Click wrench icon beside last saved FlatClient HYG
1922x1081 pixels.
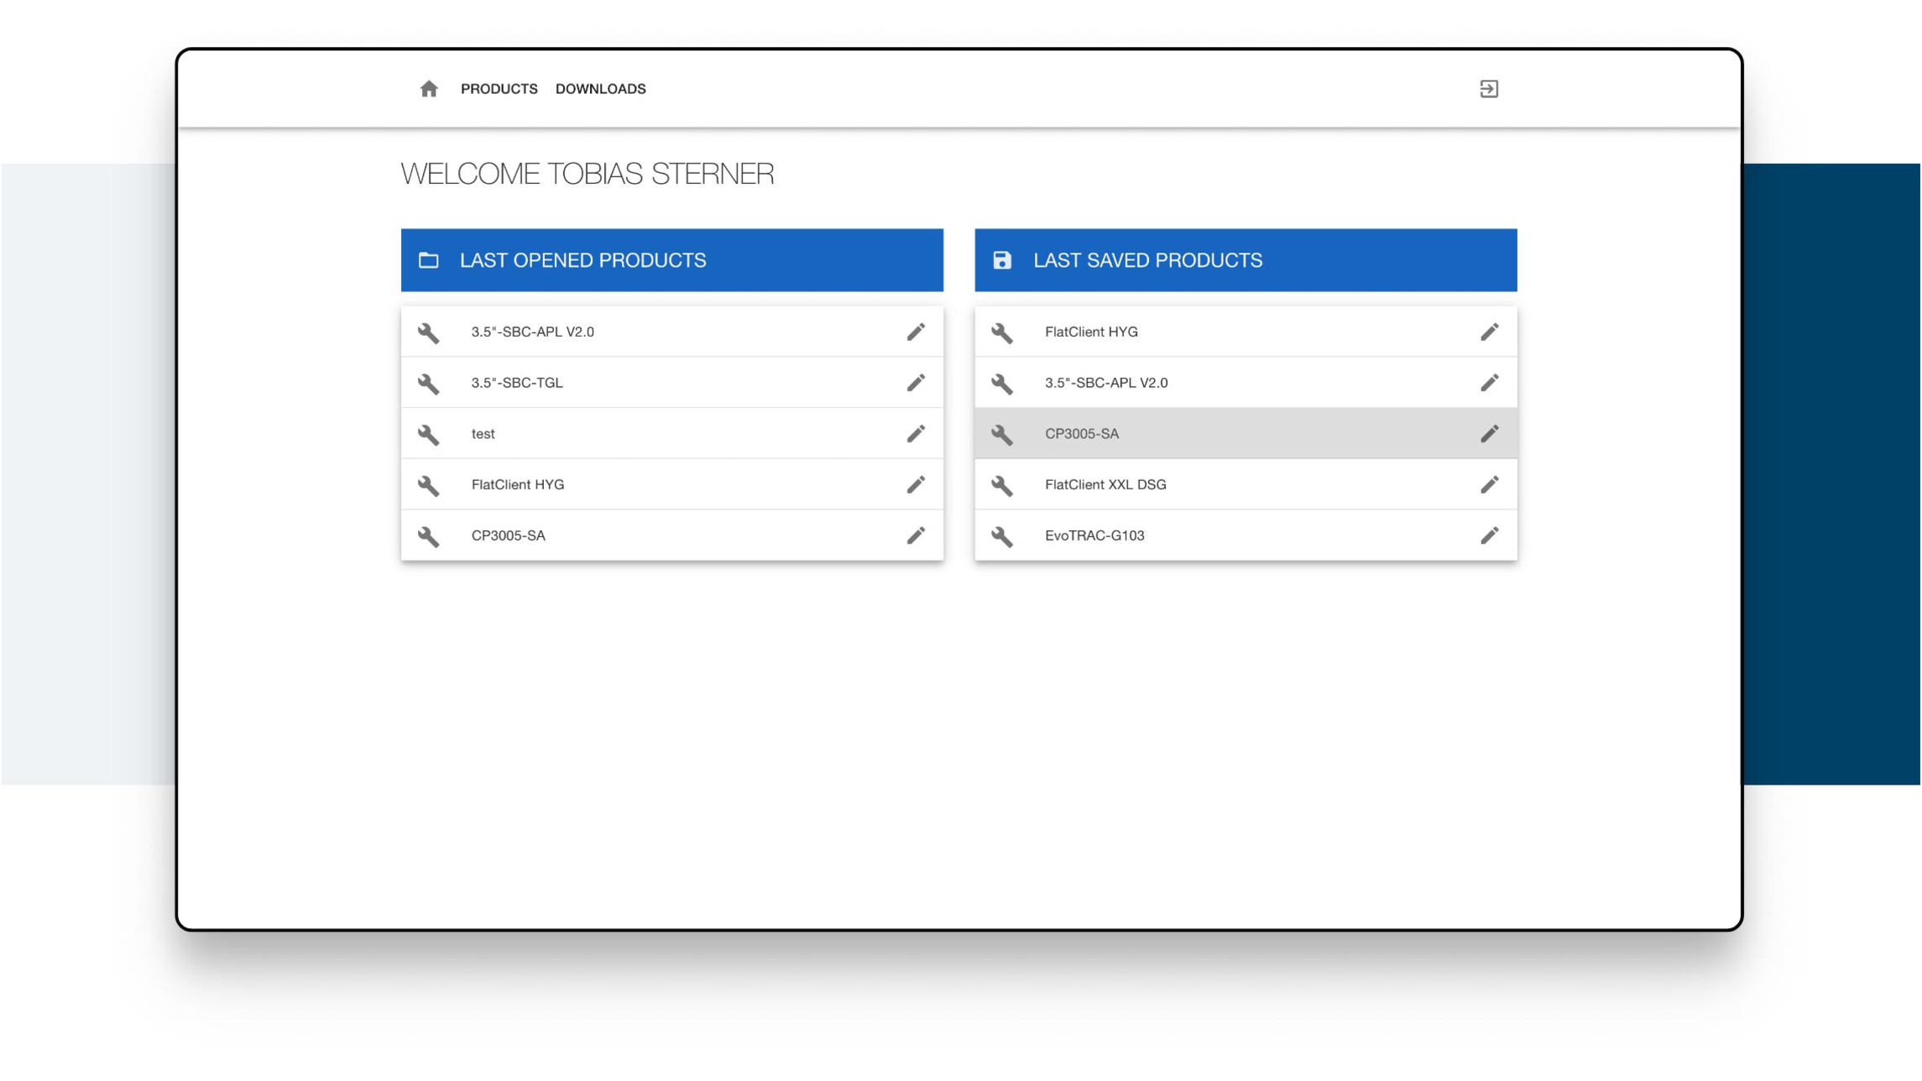pos(1002,333)
